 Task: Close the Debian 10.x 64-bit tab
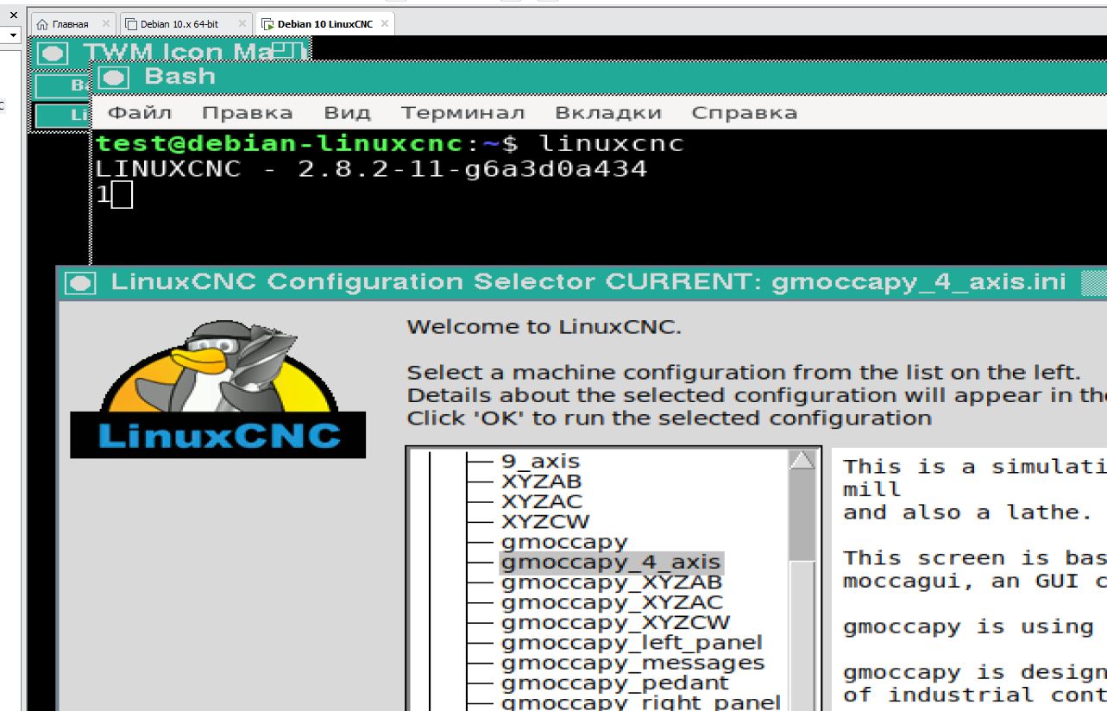(242, 24)
